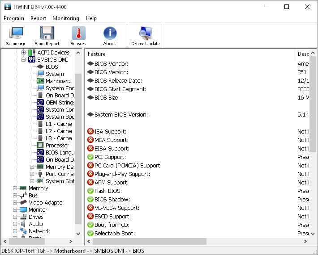Click the Feature column header
This screenshot has height=255, width=318.
coord(190,54)
